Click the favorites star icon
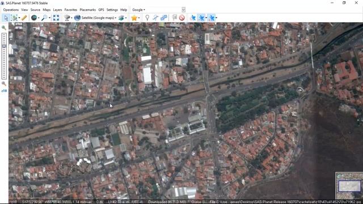 click(134, 18)
